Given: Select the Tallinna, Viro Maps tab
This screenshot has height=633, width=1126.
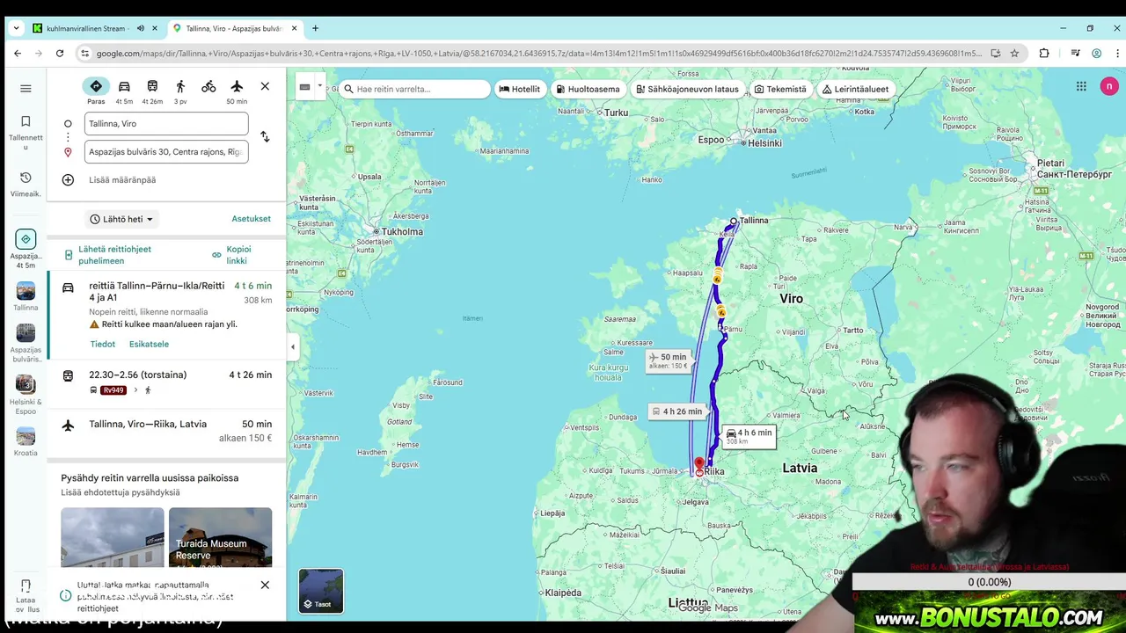Looking at the screenshot, I should coord(234,28).
